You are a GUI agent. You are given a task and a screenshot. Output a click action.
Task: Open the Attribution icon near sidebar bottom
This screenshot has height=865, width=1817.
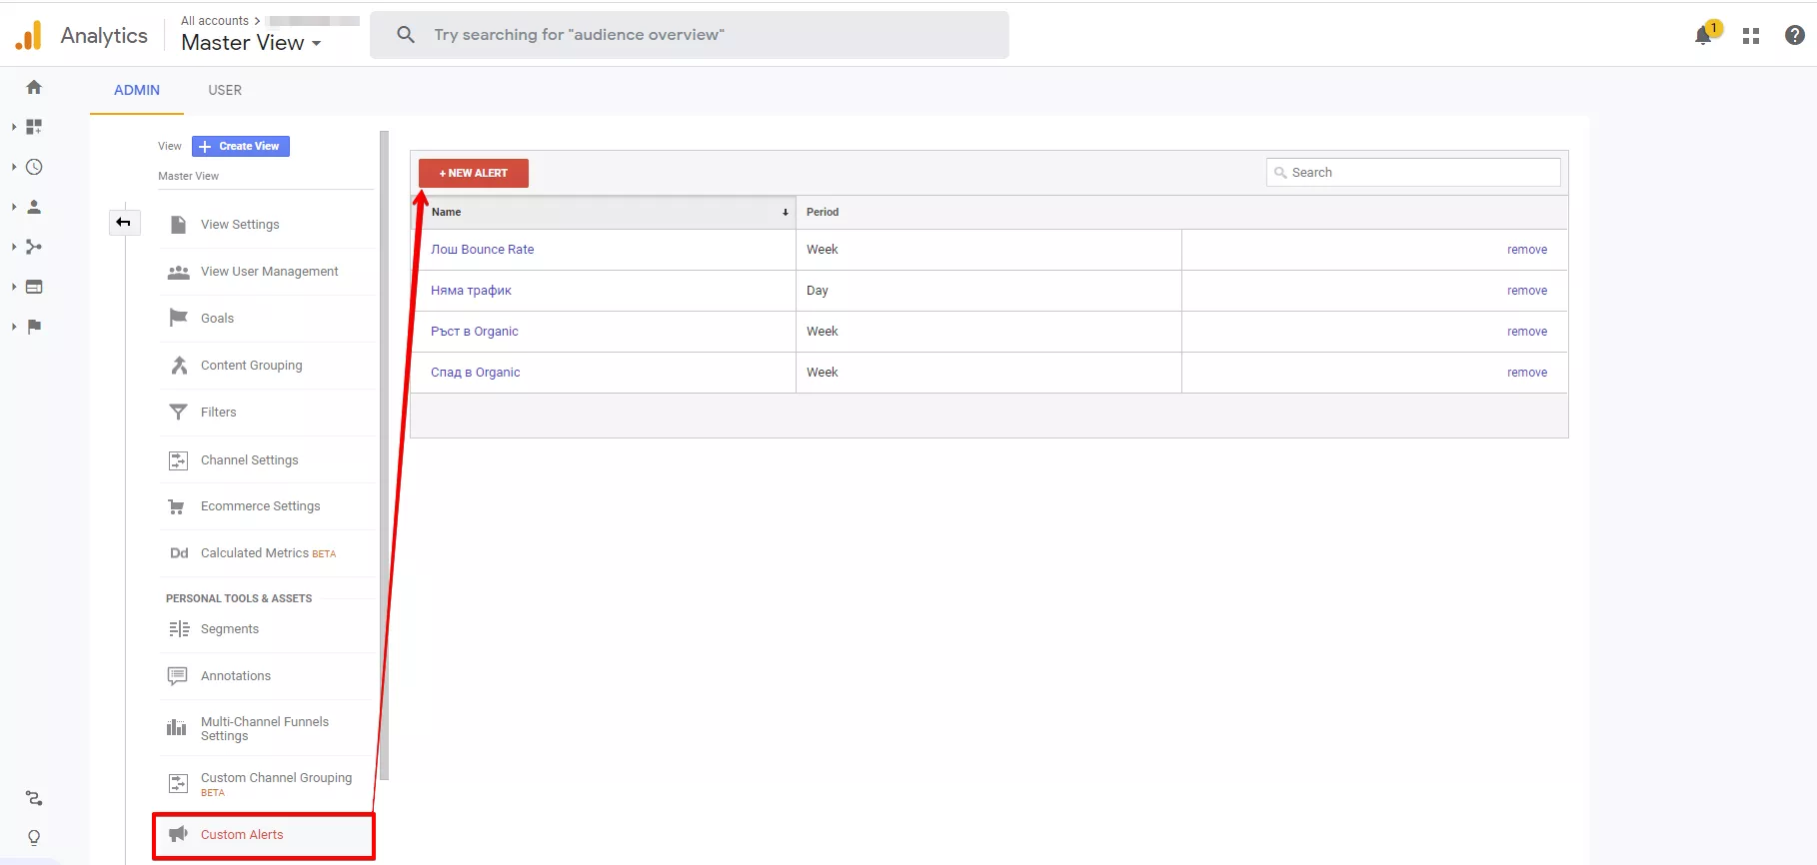pos(34,798)
